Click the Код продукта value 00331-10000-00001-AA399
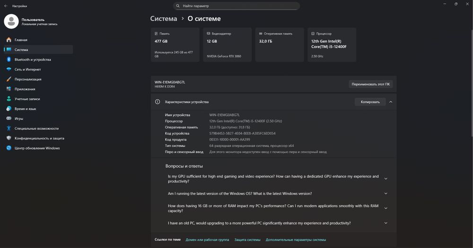Viewport: 473px width, 248px height. [x=229, y=139]
